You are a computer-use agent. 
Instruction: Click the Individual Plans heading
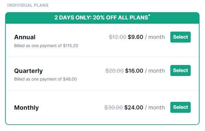(x=28, y=5)
